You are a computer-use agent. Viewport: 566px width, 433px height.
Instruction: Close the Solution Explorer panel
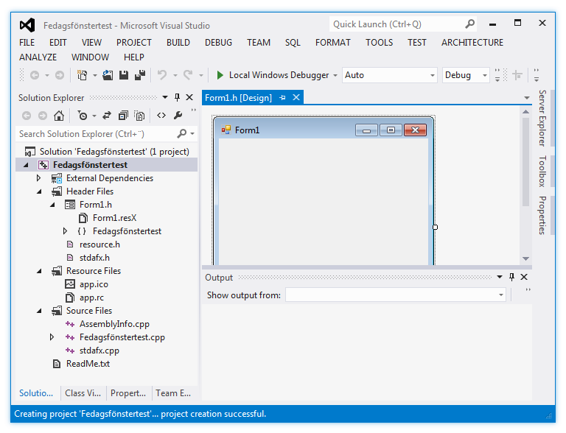(189, 97)
